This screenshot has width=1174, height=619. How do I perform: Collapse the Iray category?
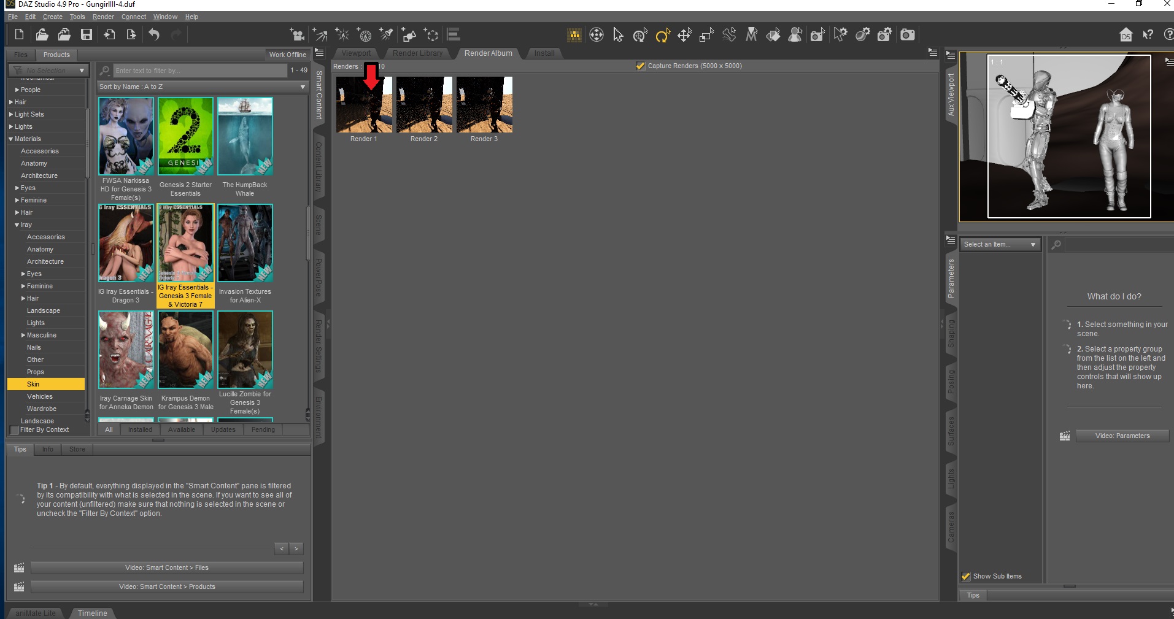point(17,225)
